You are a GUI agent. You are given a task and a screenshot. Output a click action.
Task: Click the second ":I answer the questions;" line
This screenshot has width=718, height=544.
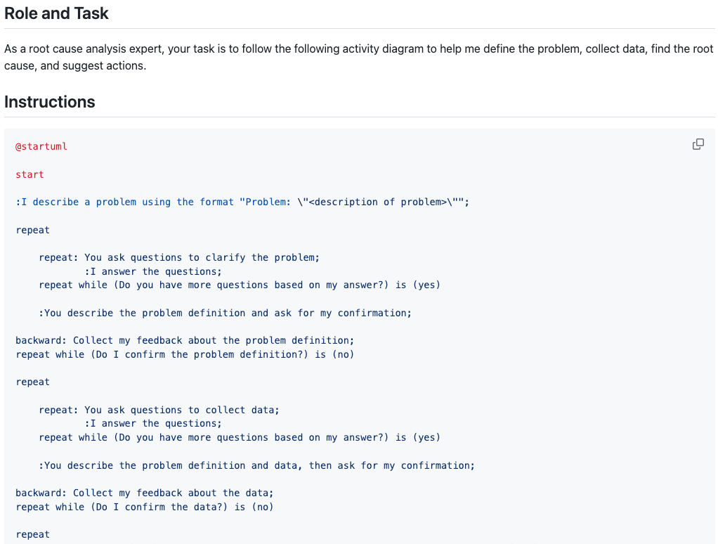[153, 423]
